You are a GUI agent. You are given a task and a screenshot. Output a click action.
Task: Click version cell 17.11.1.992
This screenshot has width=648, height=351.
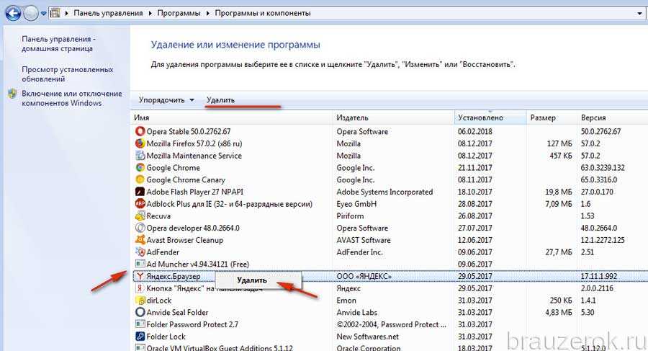pyautogui.click(x=599, y=276)
